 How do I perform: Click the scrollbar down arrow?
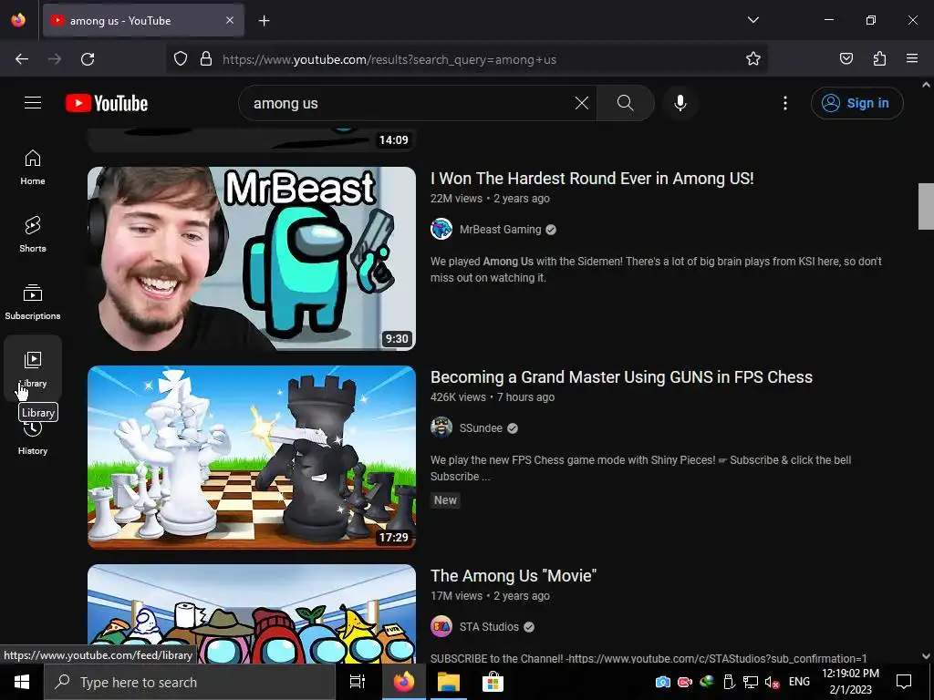pyautogui.click(x=926, y=656)
